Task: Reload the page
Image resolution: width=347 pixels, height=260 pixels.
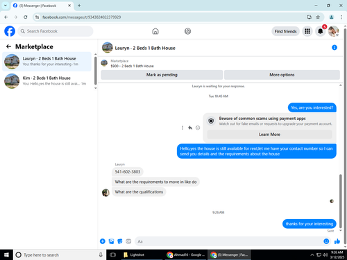Action: point(26,17)
